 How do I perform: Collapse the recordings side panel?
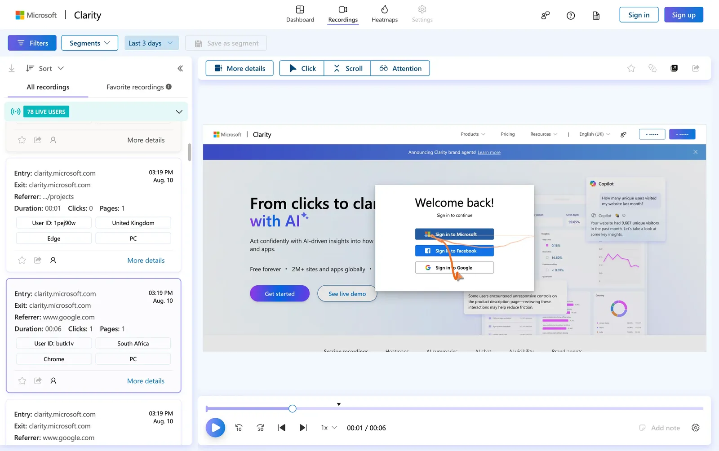click(x=180, y=68)
